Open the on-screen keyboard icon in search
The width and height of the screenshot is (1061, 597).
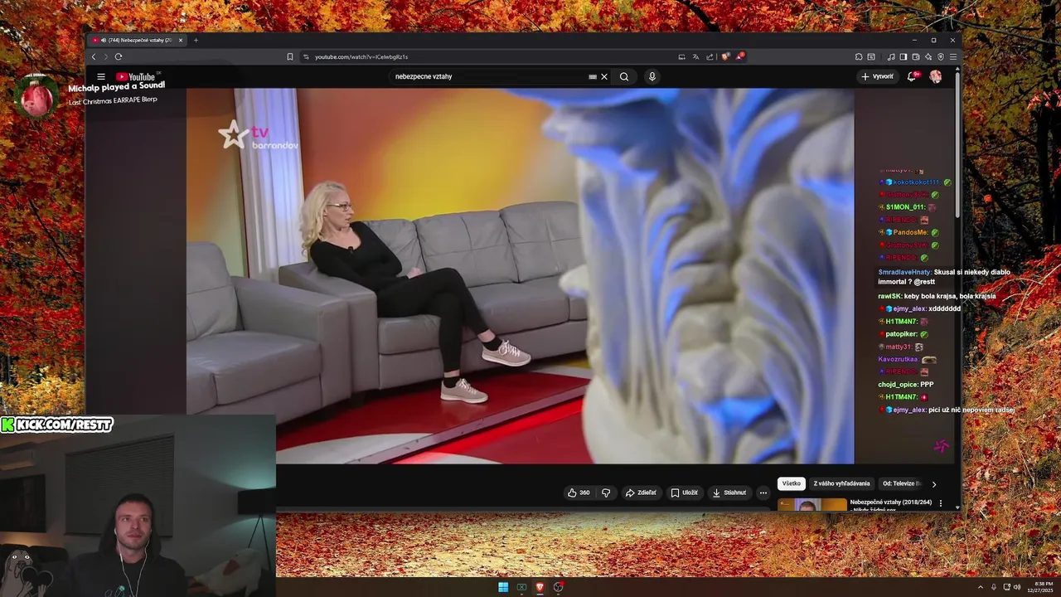click(x=593, y=76)
